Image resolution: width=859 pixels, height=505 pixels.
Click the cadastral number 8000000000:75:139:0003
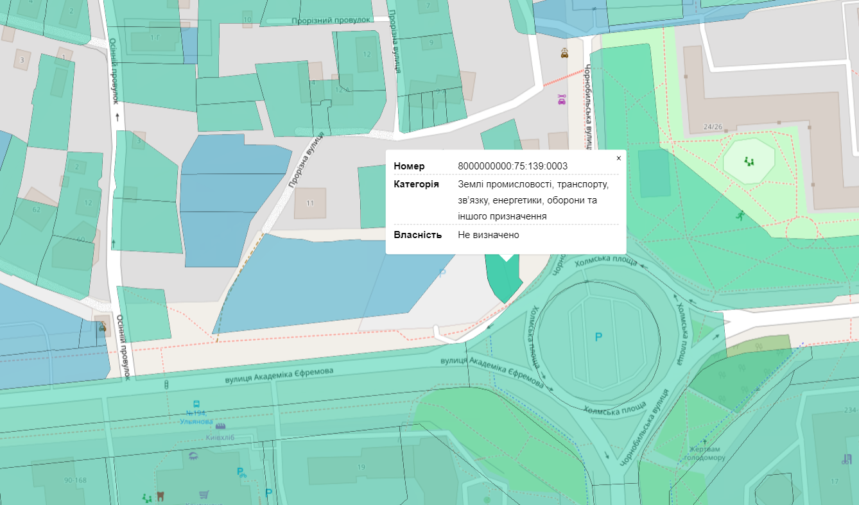pos(512,166)
